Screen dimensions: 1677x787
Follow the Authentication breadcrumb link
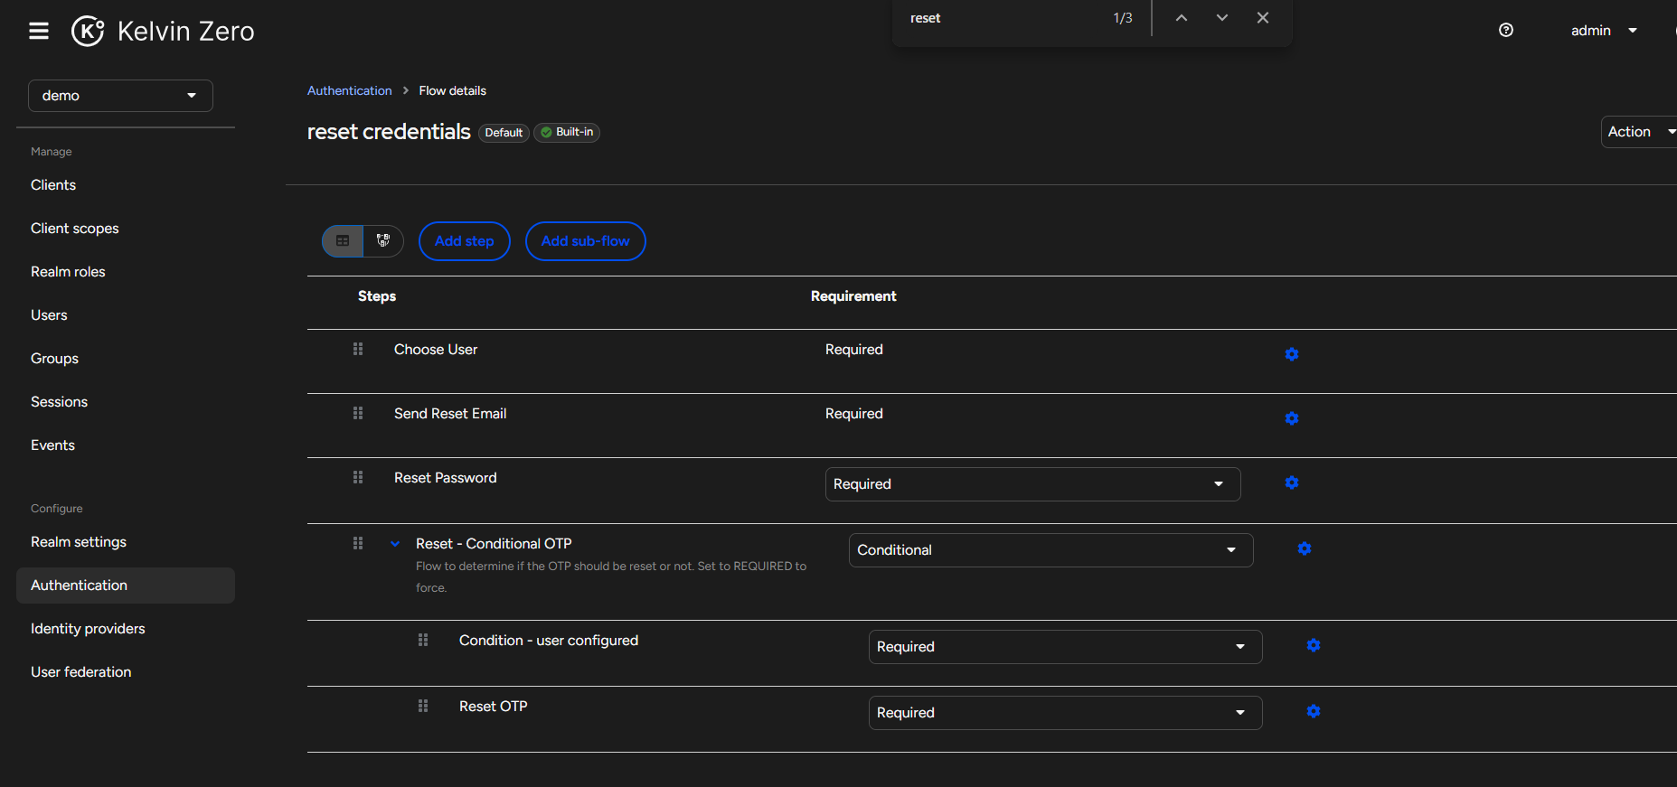pyautogui.click(x=350, y=90)
